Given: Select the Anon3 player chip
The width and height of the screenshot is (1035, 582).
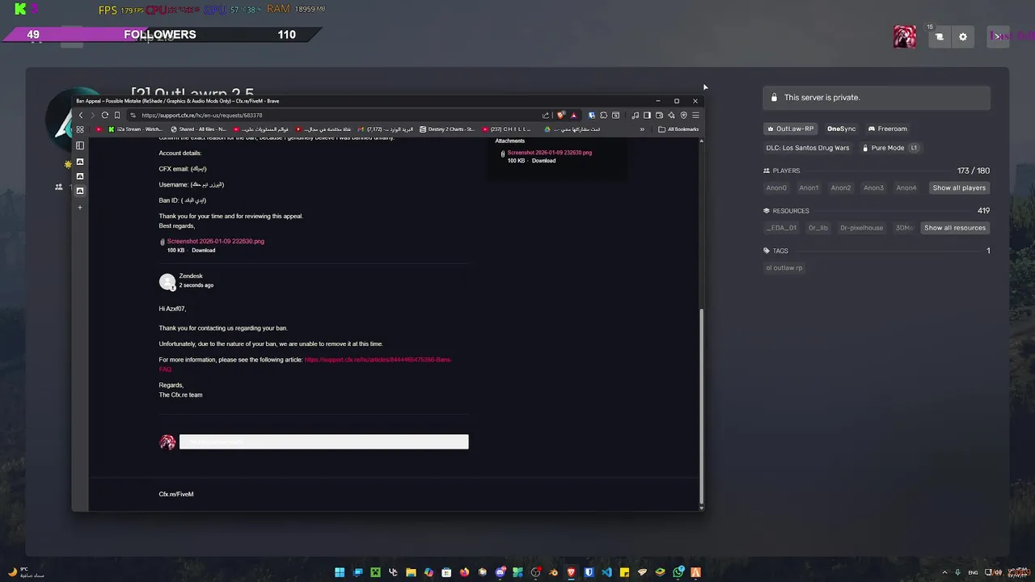Looking at the screenshot, I should click(873, 188).
